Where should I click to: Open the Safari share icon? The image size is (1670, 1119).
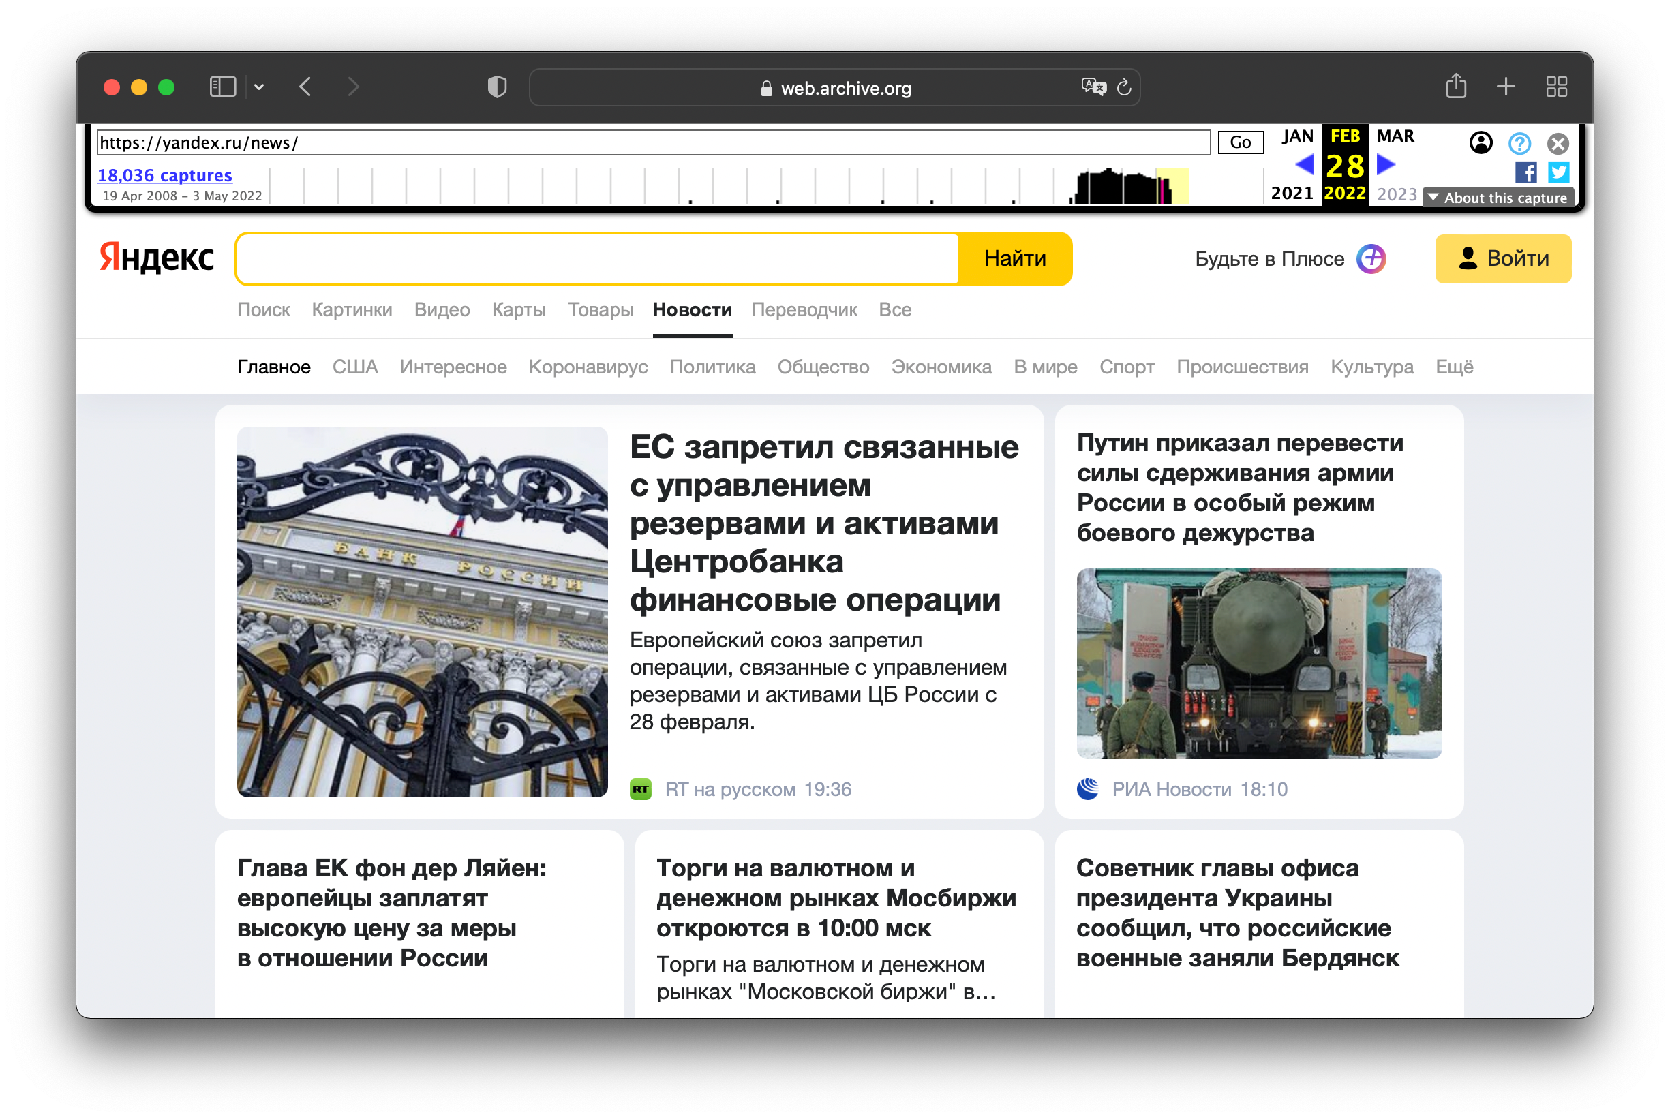(x=1456, y=87)
